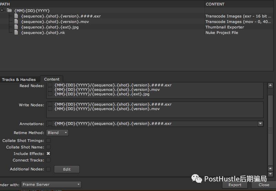Click file icon for {version}.mov path
Image resolution: width=276 pixels, height=191 pixels.
(x=16, y=22)
